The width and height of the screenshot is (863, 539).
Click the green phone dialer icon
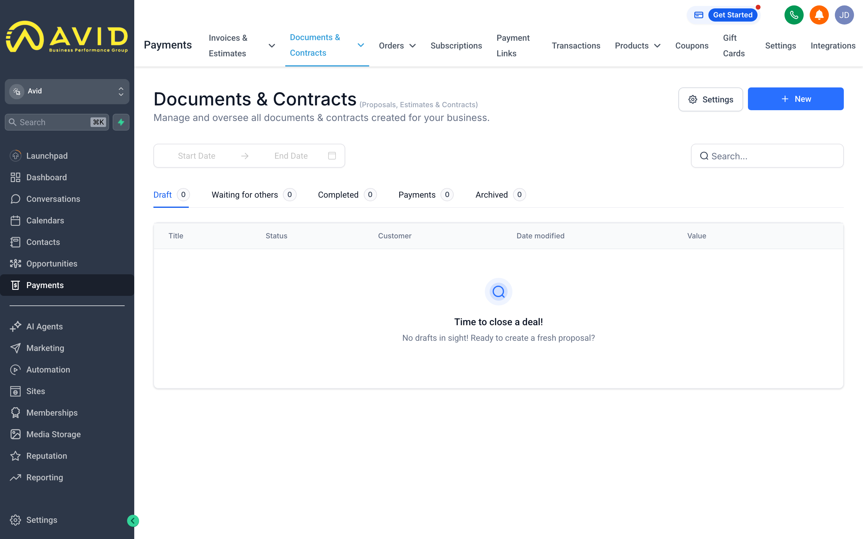(794, 15)
